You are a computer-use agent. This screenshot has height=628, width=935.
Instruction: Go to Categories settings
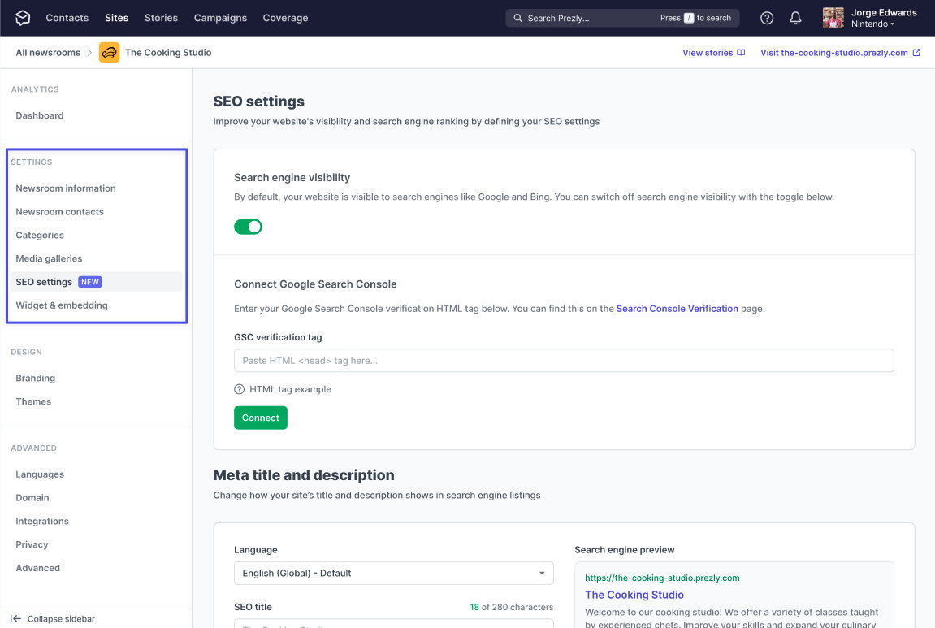tap(40, 235)
